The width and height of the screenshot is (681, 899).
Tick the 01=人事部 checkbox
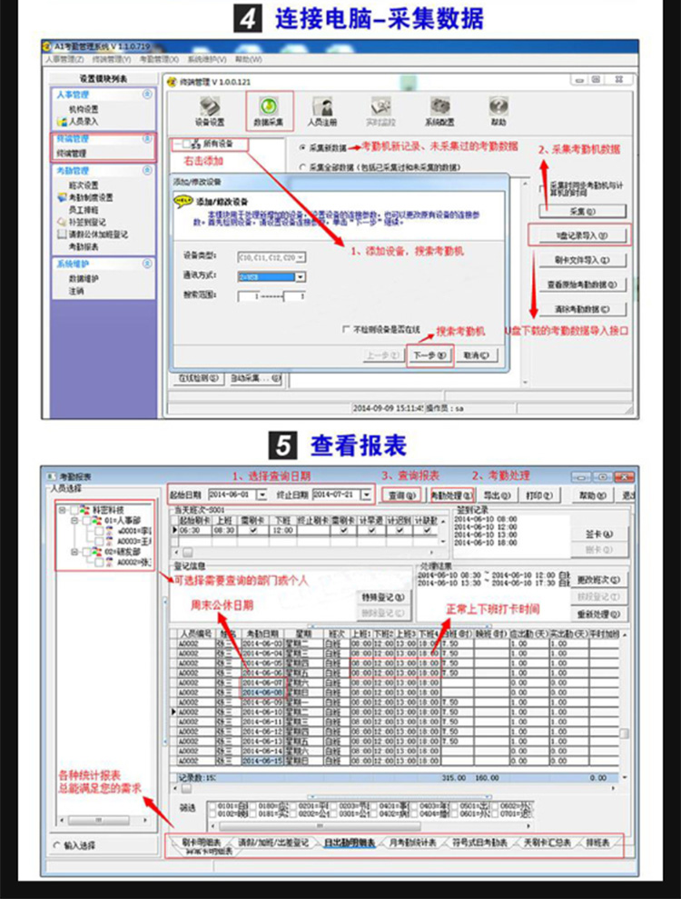[x=86, y=521]
